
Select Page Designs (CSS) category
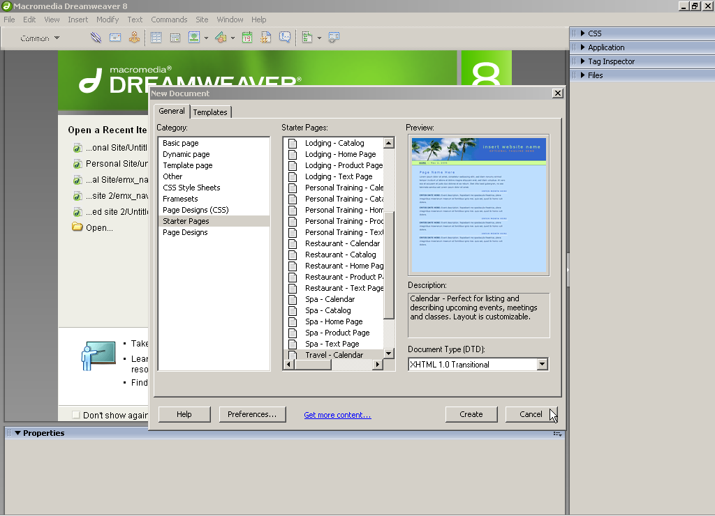coord(196,210)
